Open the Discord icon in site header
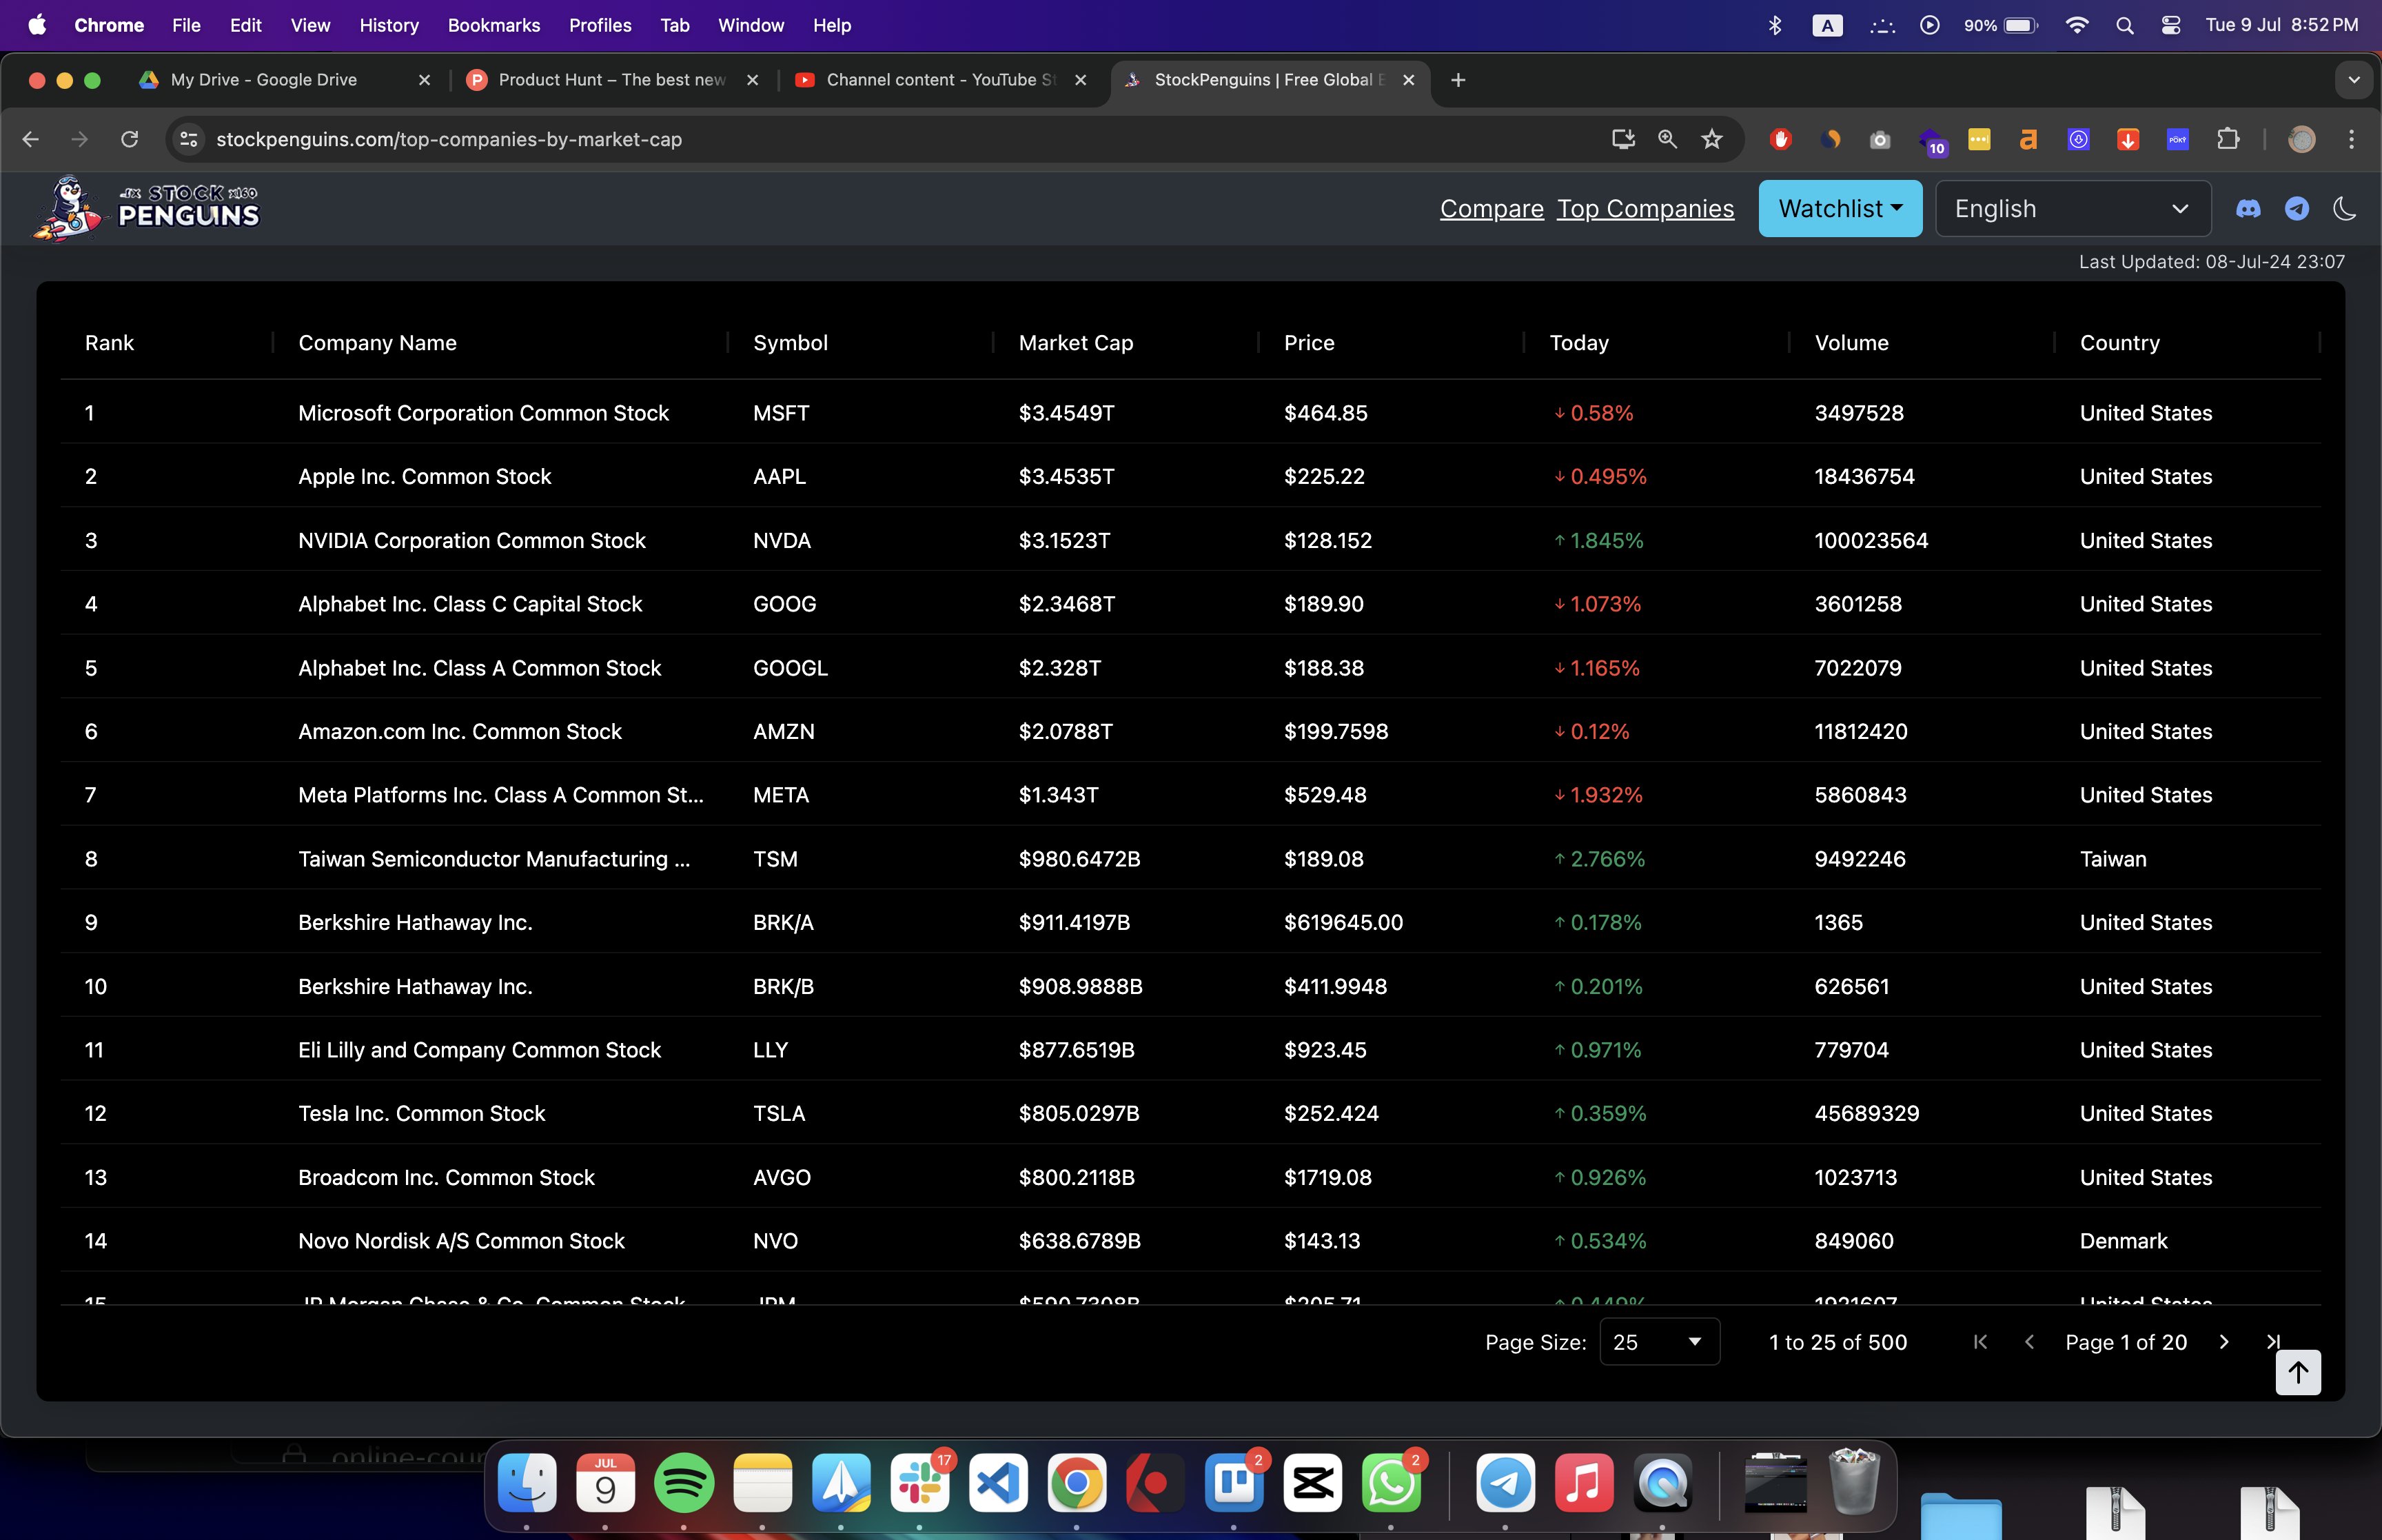This screenshot has width=2382, height=1540. (2248, 209)
